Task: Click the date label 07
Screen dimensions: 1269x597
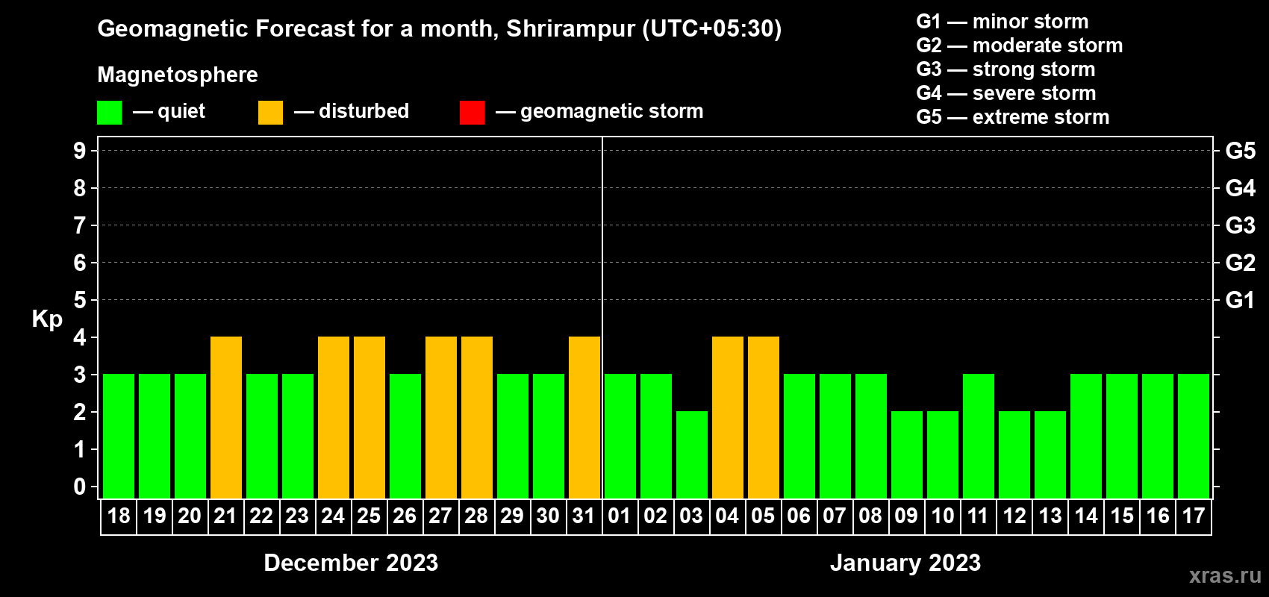Action: (835, 516)
